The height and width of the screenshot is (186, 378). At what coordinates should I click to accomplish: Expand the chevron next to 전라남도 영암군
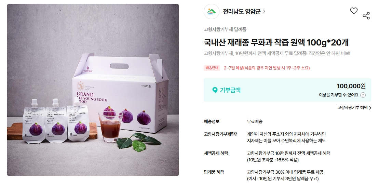264,11
